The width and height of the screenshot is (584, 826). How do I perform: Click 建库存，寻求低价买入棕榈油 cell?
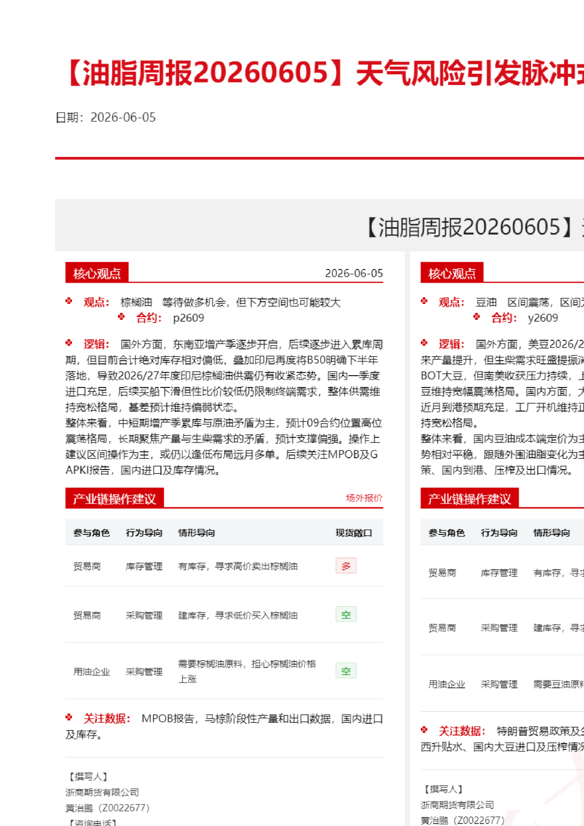point(238,616)
